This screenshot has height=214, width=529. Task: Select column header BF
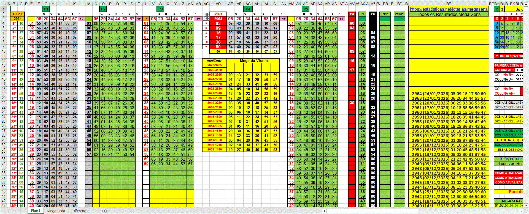pyautogui.click(x=449, y=4)
